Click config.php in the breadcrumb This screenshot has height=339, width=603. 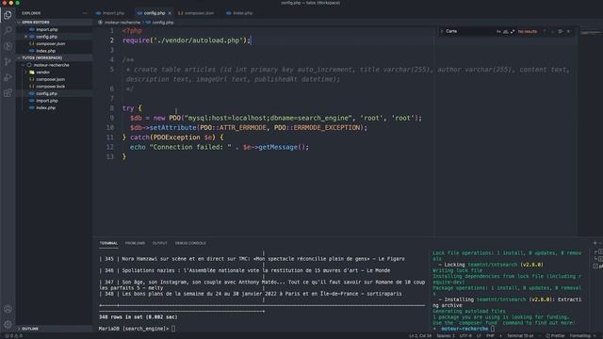pos(163,23)
